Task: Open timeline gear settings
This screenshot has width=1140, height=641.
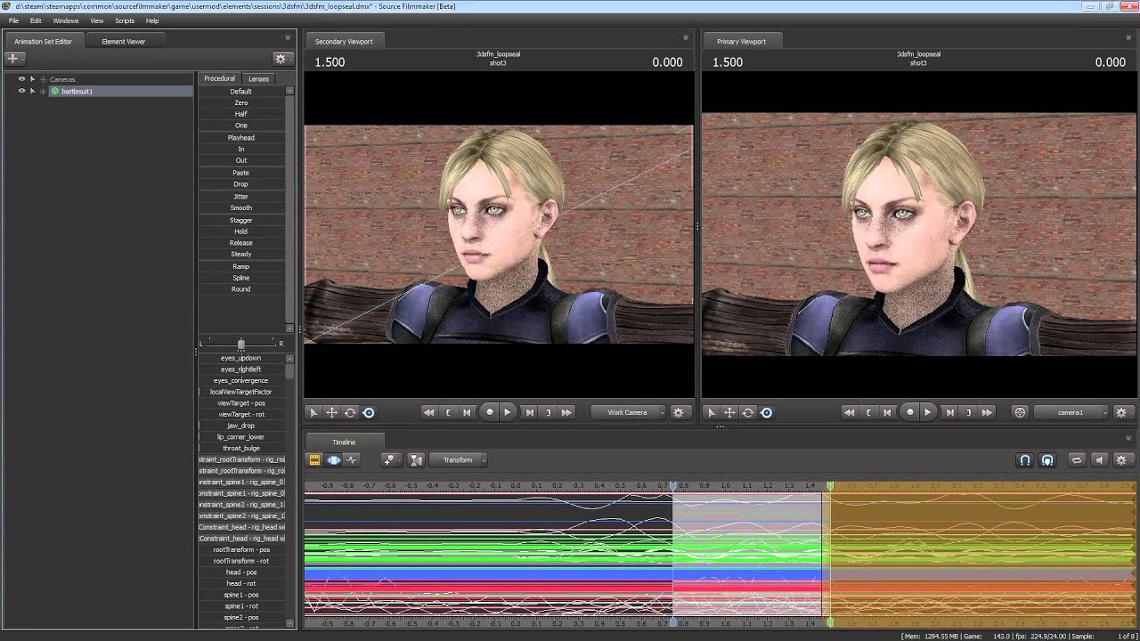Action: 1121,460
